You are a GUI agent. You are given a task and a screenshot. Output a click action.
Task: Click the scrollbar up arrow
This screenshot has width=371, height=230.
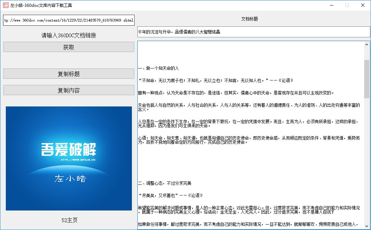(x=367, y=44)
